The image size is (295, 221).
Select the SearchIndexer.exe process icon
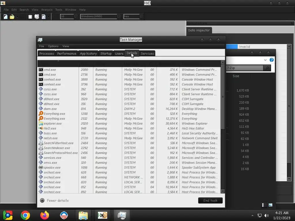(x=41, y=148)
